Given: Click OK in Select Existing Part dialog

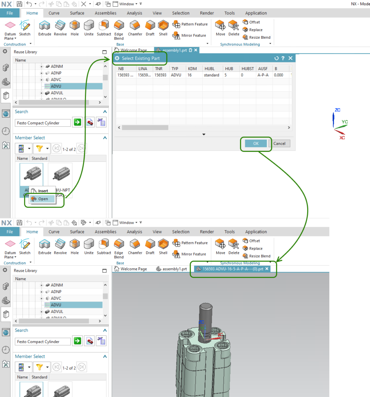Looking at the screenshot, I should (256, 143).
